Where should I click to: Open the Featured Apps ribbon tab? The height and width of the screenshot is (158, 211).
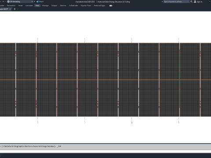(99, 6)
